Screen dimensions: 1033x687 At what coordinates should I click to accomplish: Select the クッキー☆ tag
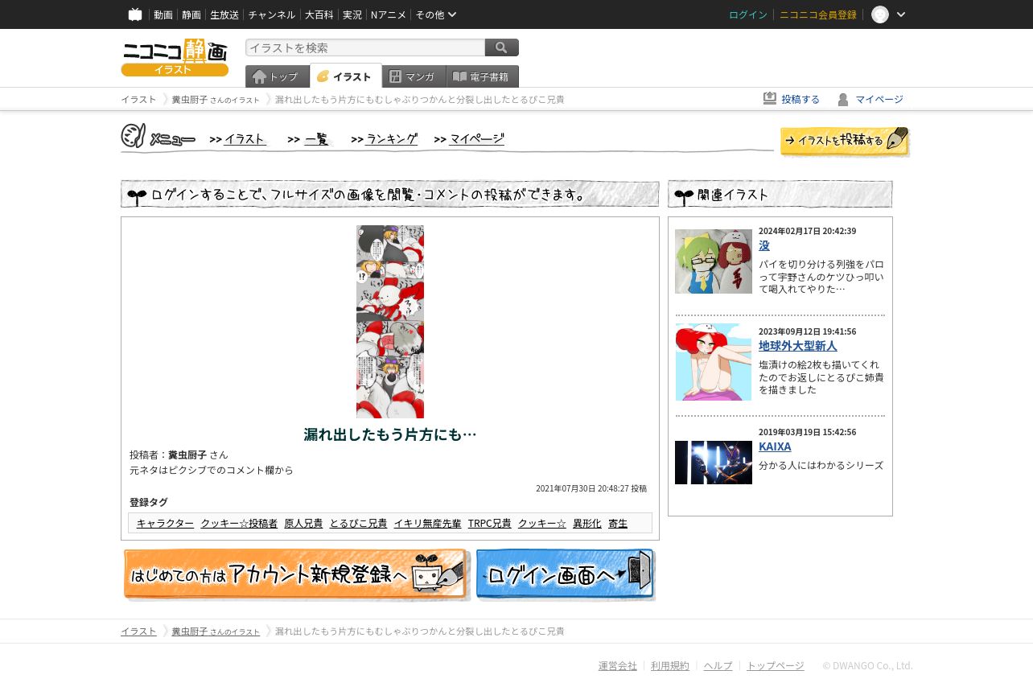click(542, 523)
